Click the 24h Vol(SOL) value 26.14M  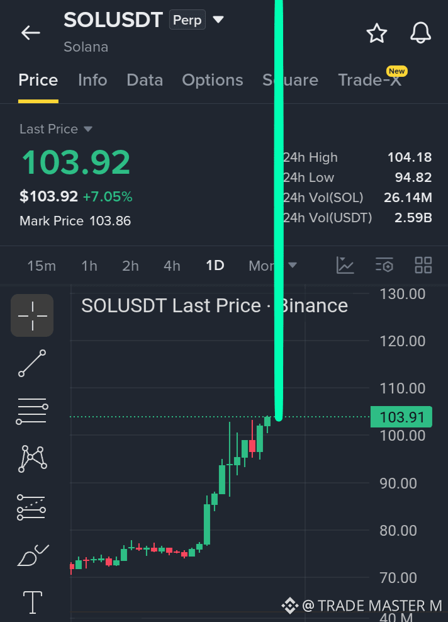tap(408, 198)
